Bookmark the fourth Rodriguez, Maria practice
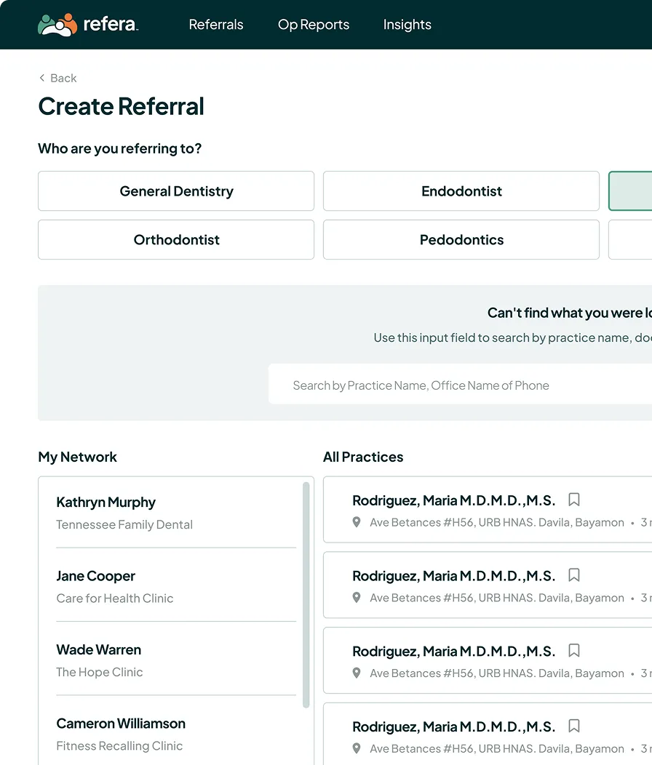 tap(574, 726)
